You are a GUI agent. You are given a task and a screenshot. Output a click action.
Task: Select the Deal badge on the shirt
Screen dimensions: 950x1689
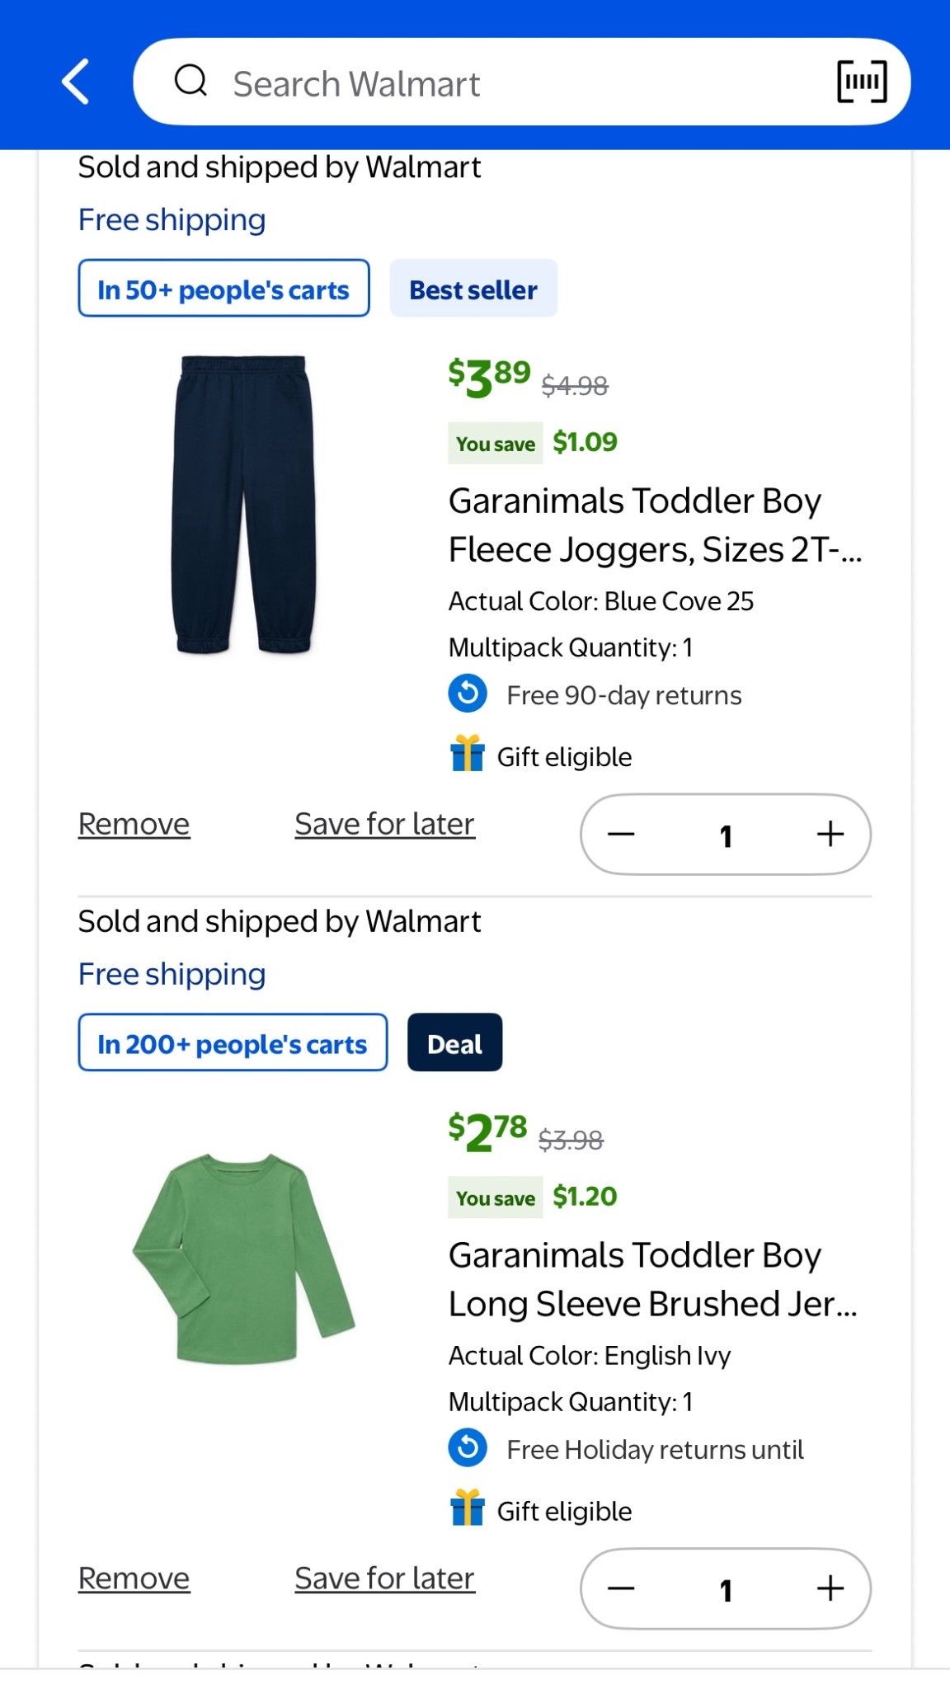(x=454, y=1042)
